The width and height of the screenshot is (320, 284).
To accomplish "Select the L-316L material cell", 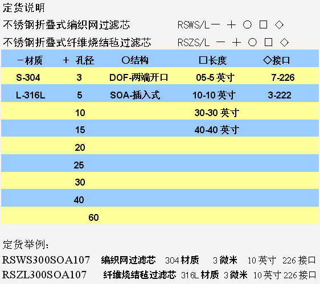I will pos(30,95).
